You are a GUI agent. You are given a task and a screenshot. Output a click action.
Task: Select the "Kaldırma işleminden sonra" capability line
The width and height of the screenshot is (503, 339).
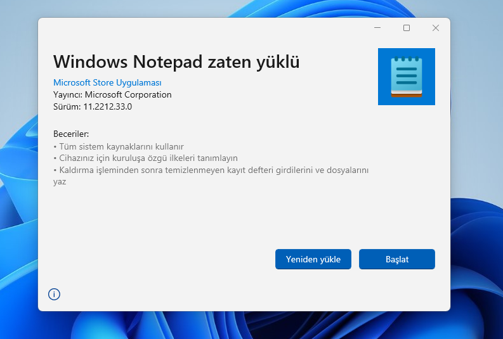coord(211,176)
